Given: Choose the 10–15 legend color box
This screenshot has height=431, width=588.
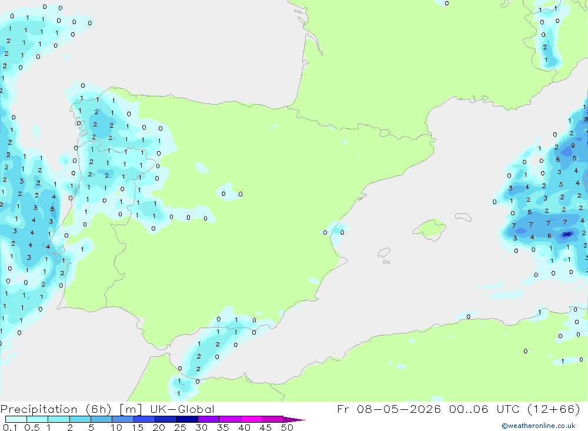Looking at the screenshot, I should 123,419.
